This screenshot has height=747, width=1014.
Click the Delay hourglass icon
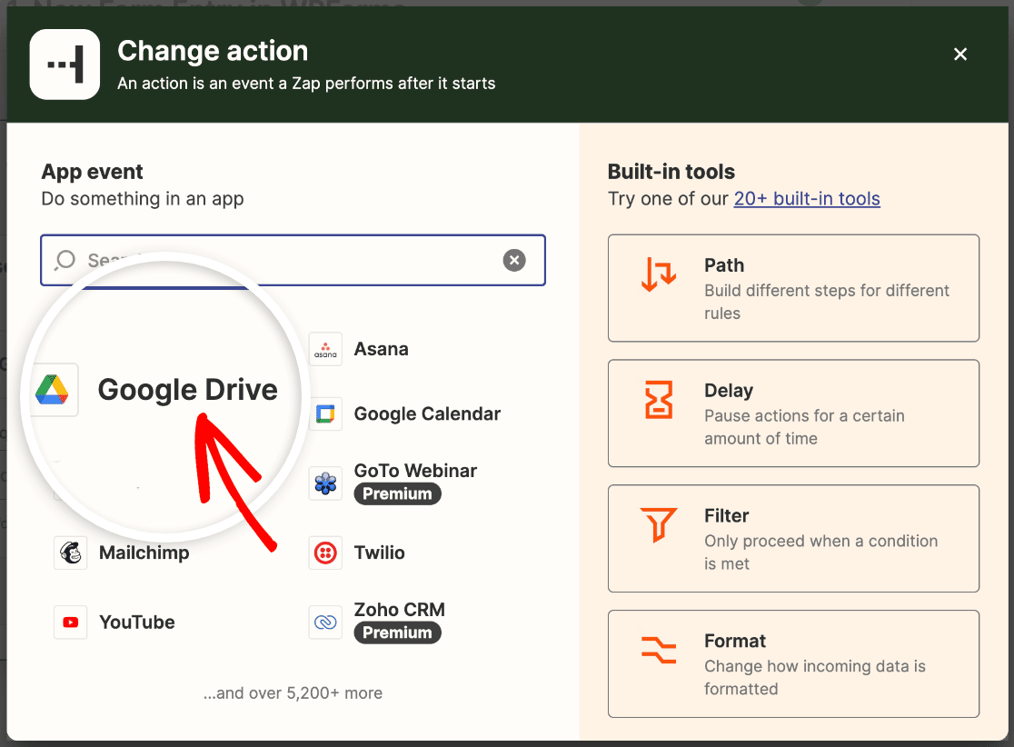[659, 400]
